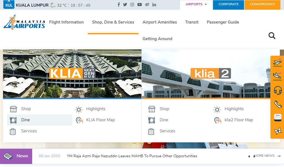Viewport: 284px width, 167px height.
Task: Click the News label in ticker
Action: (x=22, y=156)
